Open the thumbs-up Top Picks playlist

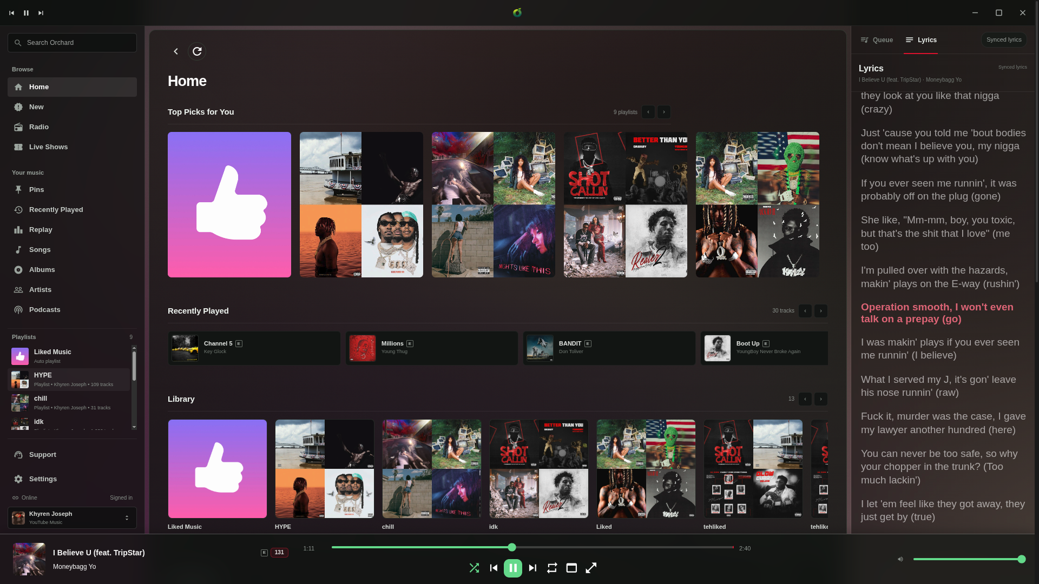tap(229, 205)
